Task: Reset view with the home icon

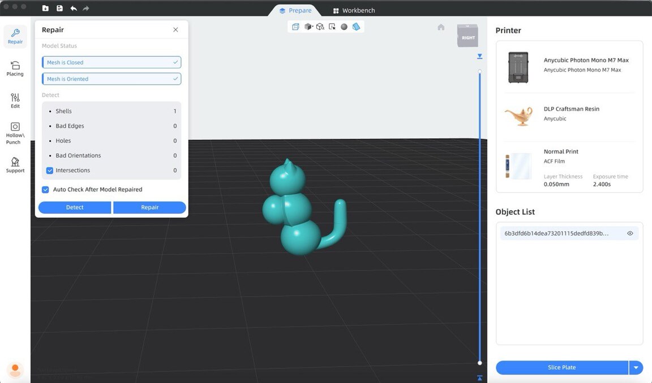Action: [x=441, y=27]
